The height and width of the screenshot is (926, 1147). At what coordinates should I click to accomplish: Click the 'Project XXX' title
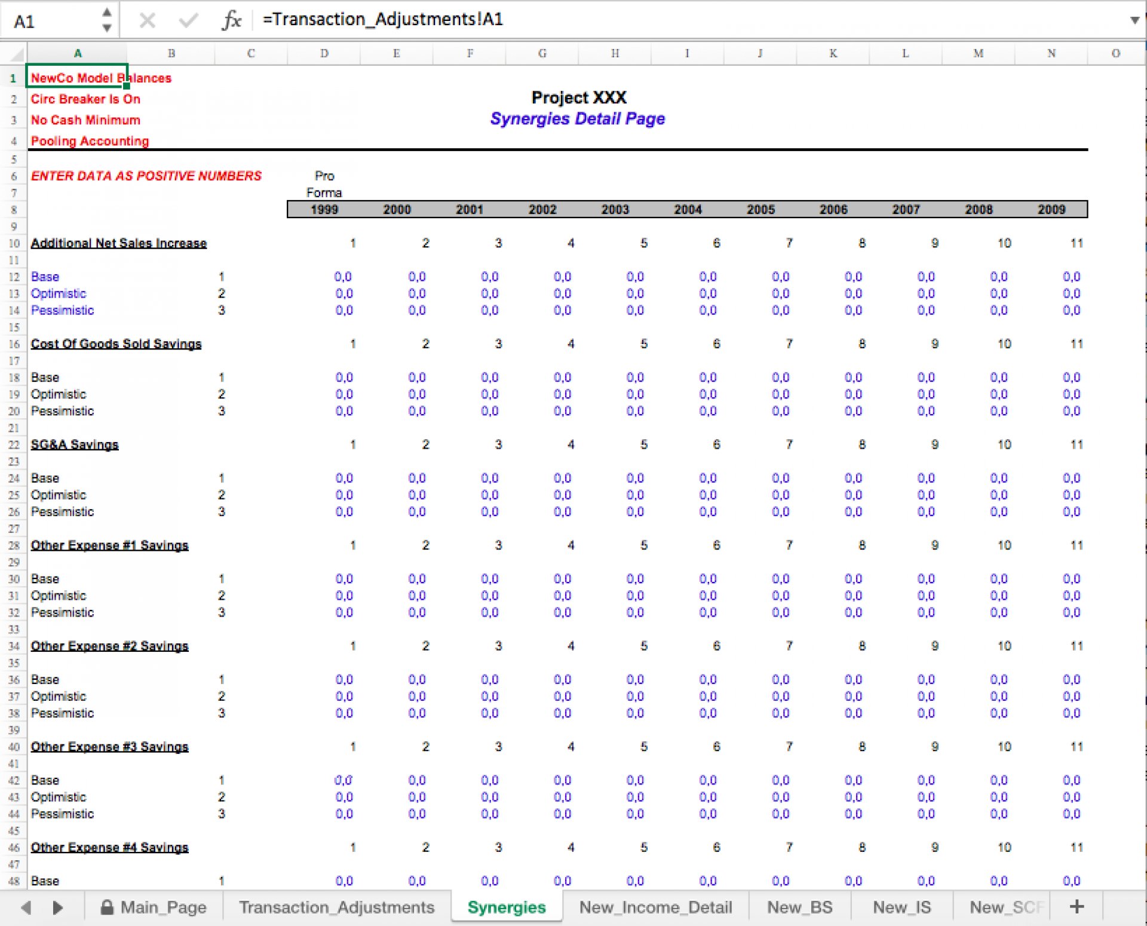(578, 97)
